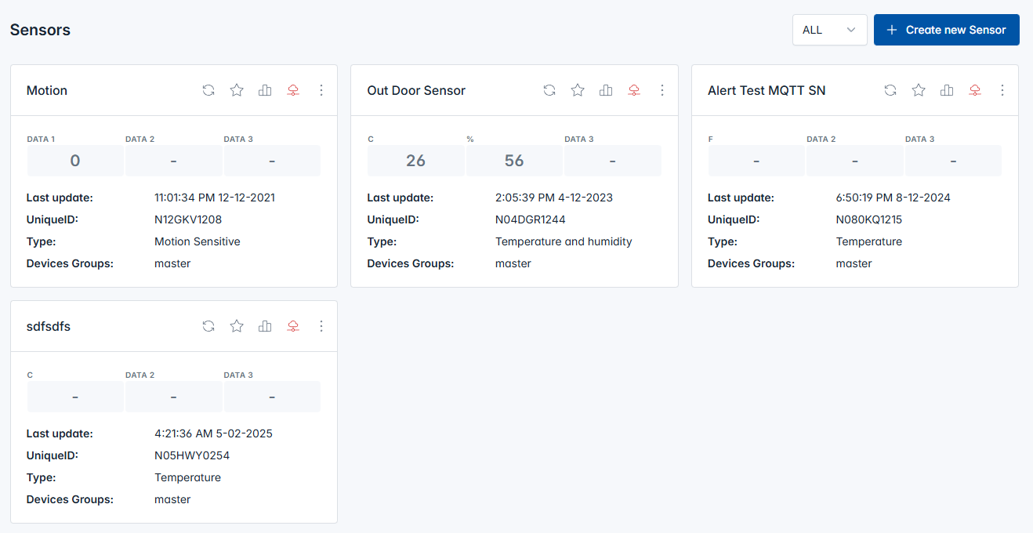
Task: Expand more options for Out Door Sensor
Action: coord(662,90)
